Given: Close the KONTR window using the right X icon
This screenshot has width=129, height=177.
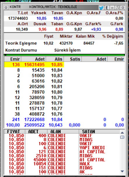Looking at the screenshot, I should coord(123,8).
